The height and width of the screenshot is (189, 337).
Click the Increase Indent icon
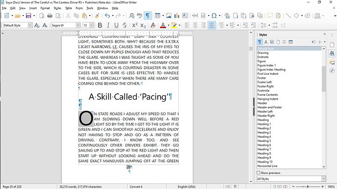(x=245, y=25)
